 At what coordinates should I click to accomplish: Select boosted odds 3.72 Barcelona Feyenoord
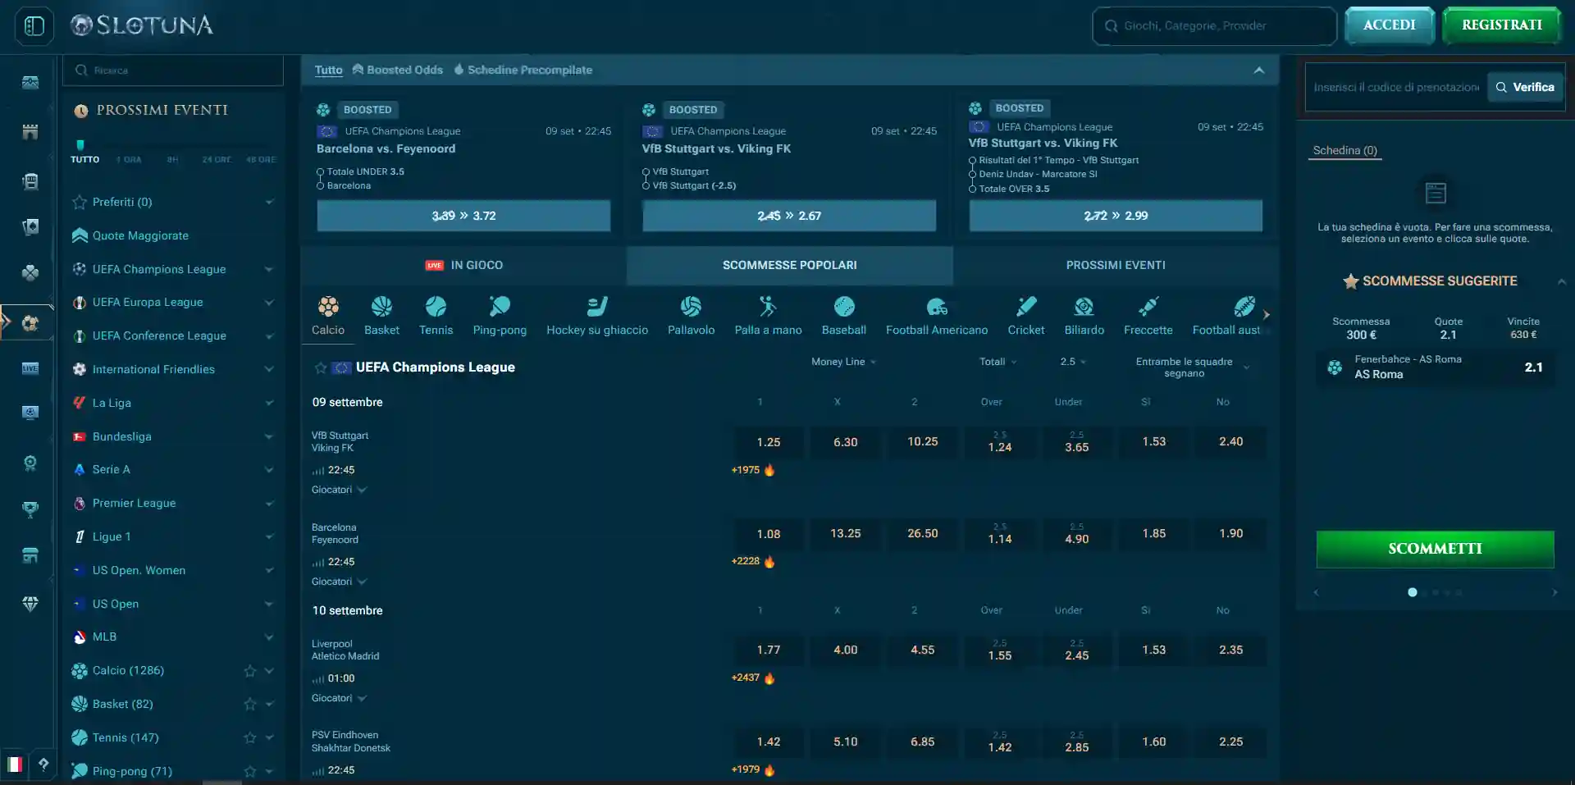[463, 216]
